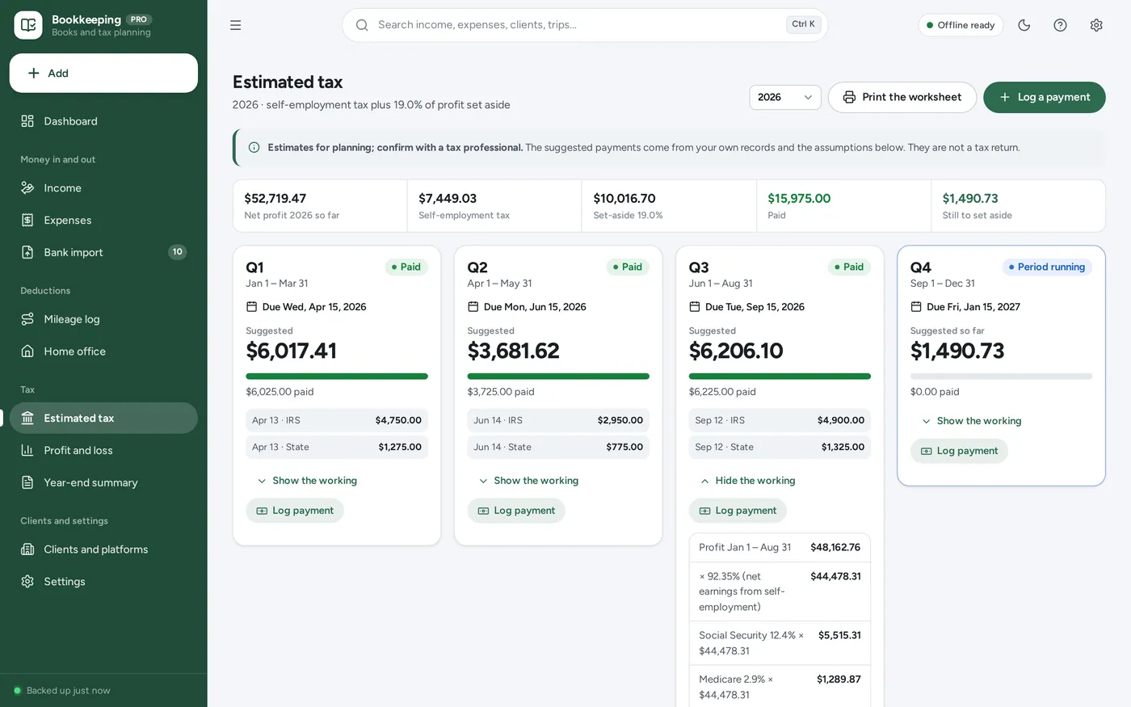
Task: Click the Offline ready status pill
Action: [x=961, y=25]
